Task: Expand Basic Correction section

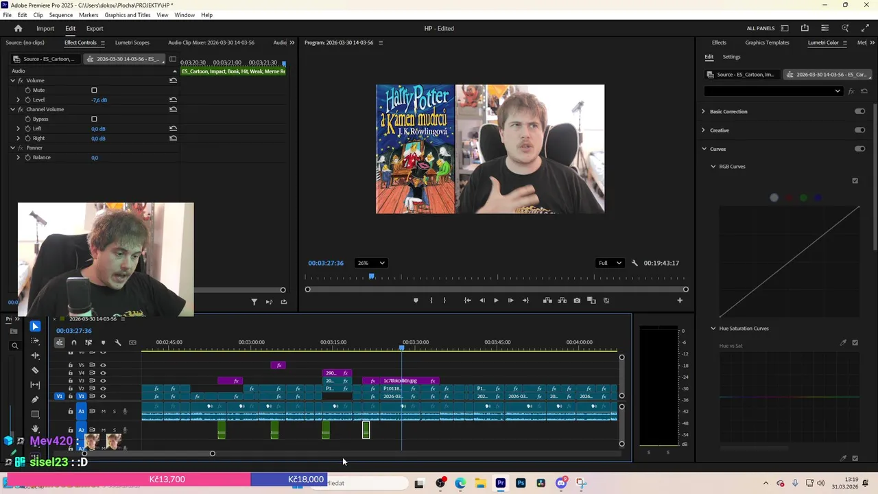Action: coord(703,111)
